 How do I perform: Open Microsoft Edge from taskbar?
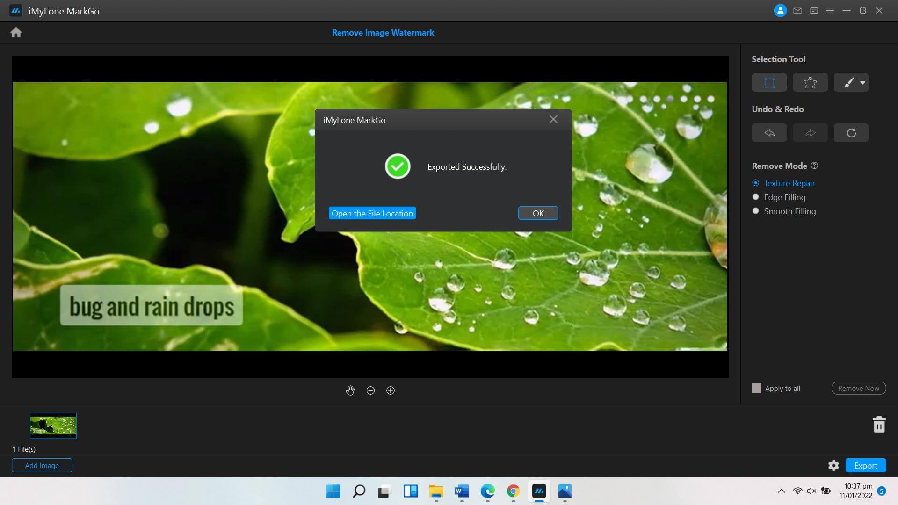point(487,491)
